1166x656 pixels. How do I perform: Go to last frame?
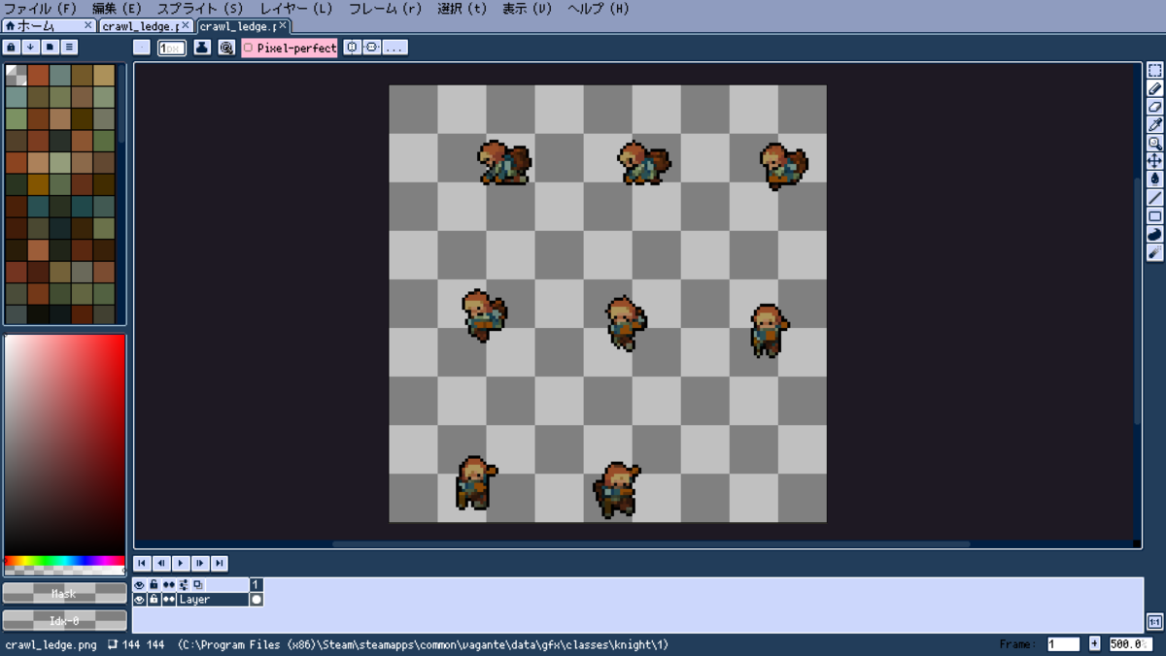[x=220, y=563]
